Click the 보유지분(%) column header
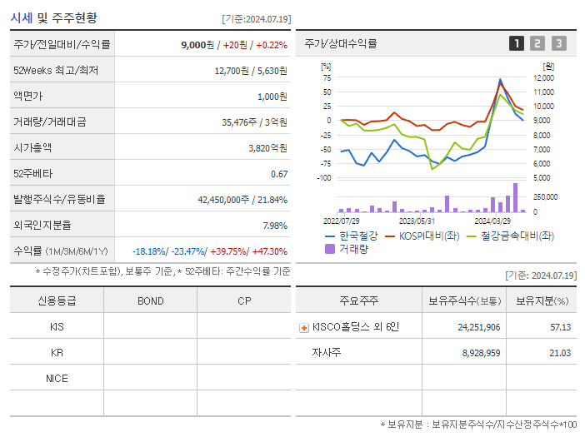 point(542,300)
